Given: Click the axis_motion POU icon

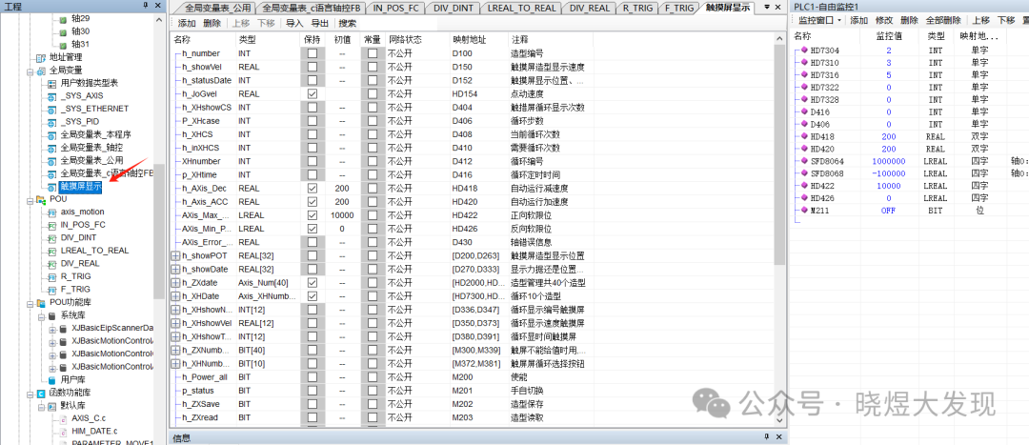Looking at the screenshot, I should [51, 212].
